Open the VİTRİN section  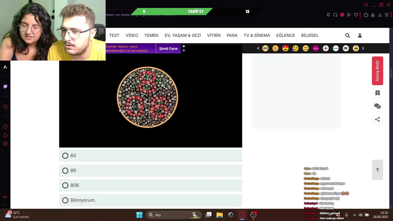(214, 35)
